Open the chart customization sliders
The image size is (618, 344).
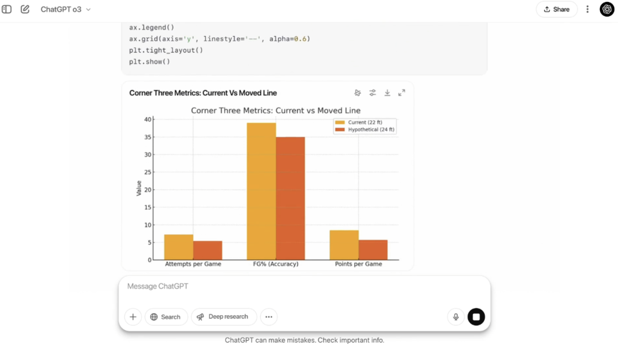tap(373, 93)
